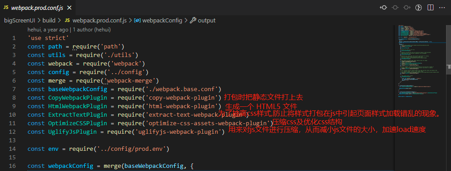Click the 'use strict' string on line 1
Image resolution: width=451 pixels, height=171 pixels.
48,38
